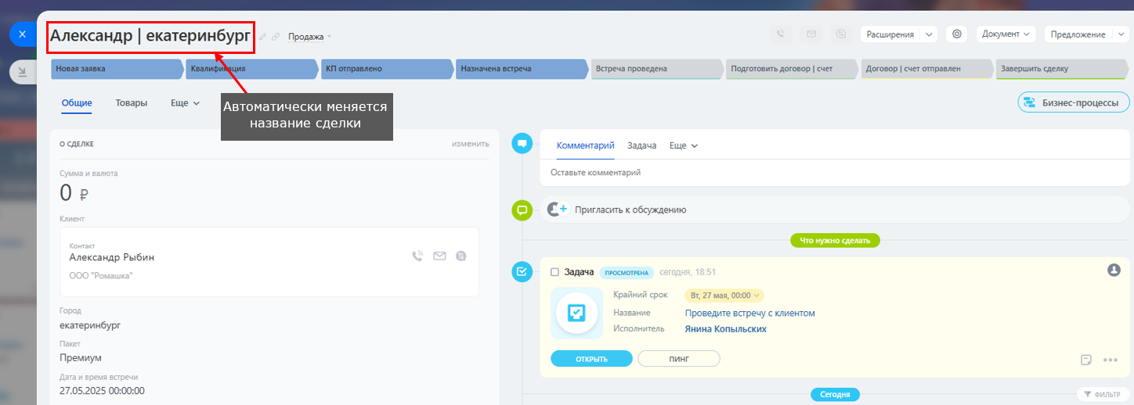The height and width of the screenshot is (405, 1134).
Task: Send email via envelope icon in contact card
Action: (439, 256)
